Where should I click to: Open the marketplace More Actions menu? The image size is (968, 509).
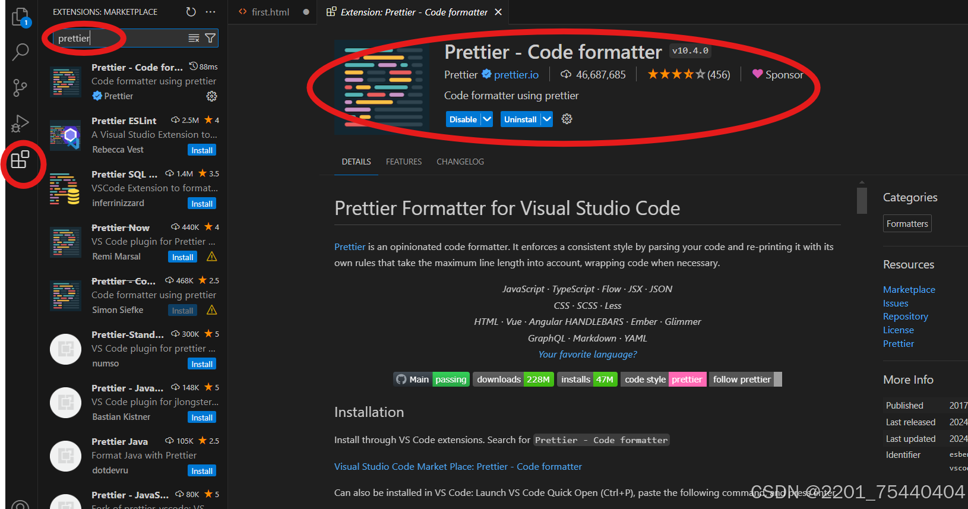tap(211, 12)
